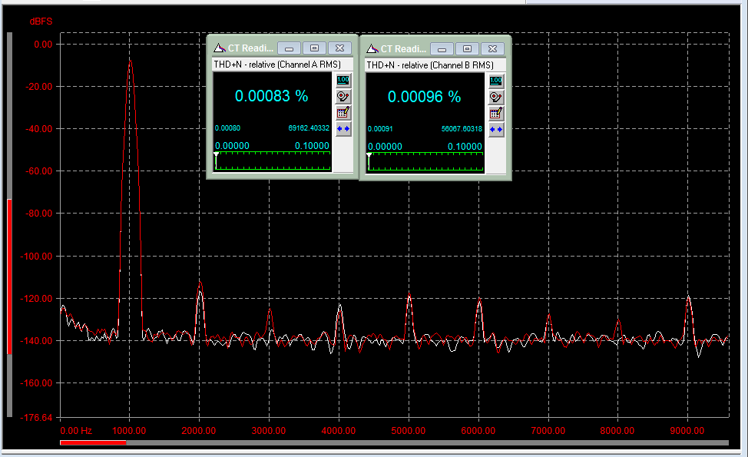
Task: Minimize the Channel B CT Reading window
Action: click(442, 49)
